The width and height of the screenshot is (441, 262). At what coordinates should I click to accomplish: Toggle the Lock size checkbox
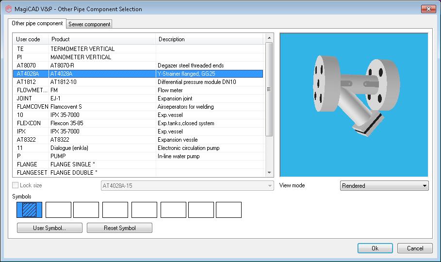point(16,185)
